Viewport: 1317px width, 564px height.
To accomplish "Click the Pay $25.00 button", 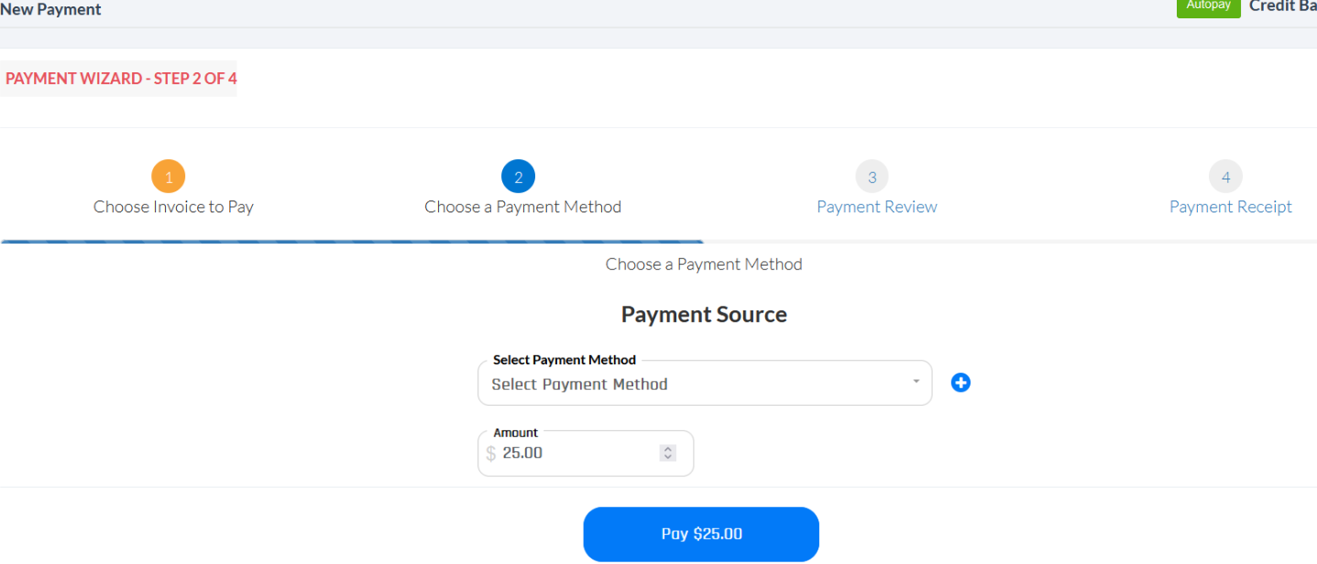I will pos(701,534).
